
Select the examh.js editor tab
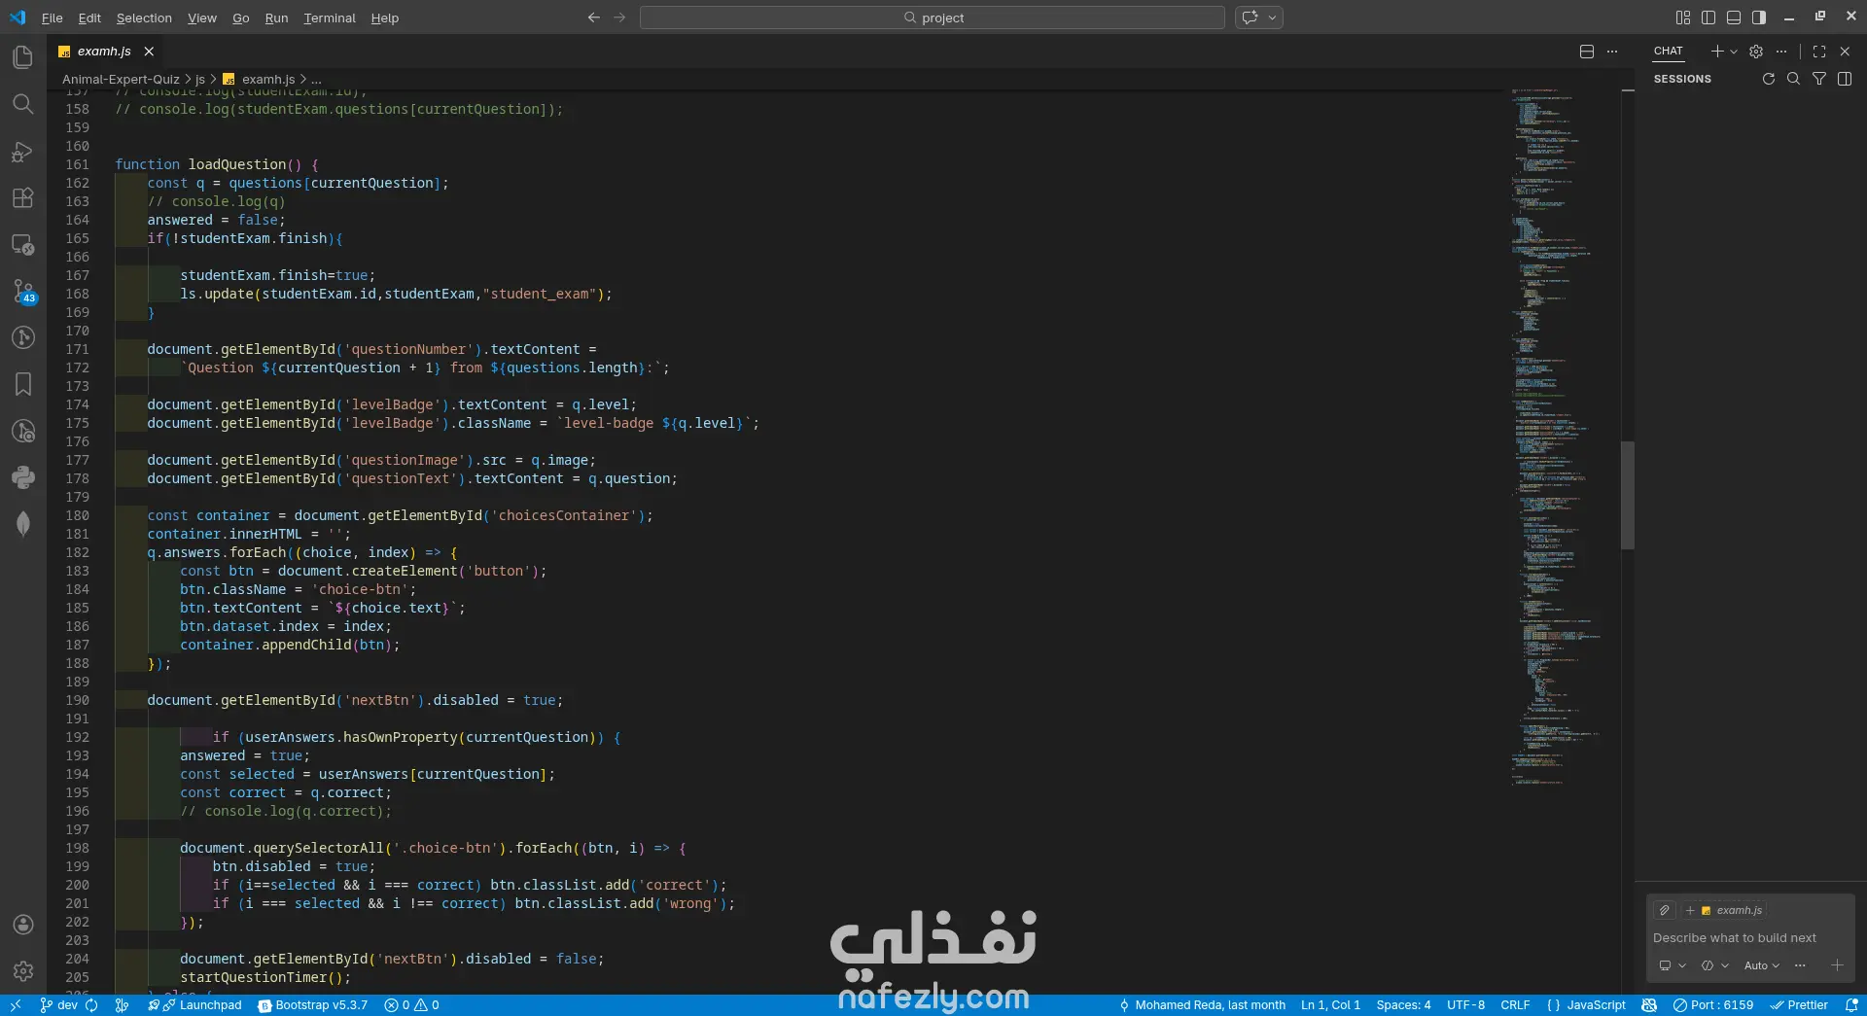105,52
